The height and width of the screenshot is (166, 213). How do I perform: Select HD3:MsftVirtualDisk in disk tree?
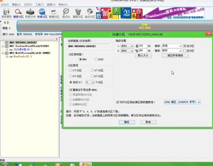[30, 53]
